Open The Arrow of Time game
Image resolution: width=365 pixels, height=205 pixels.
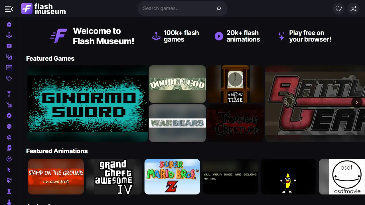click(x=236, y=84)
